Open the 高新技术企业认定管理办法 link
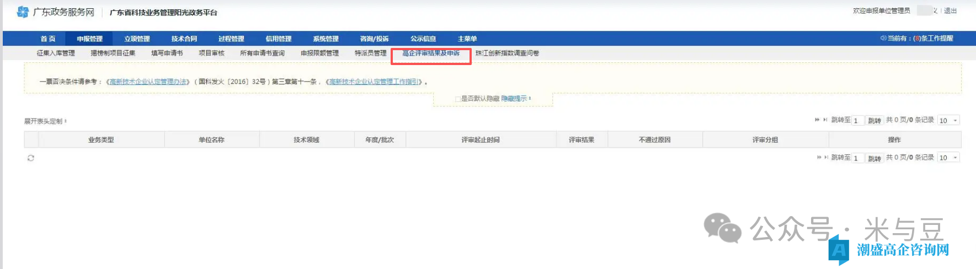 click(148, 82)
